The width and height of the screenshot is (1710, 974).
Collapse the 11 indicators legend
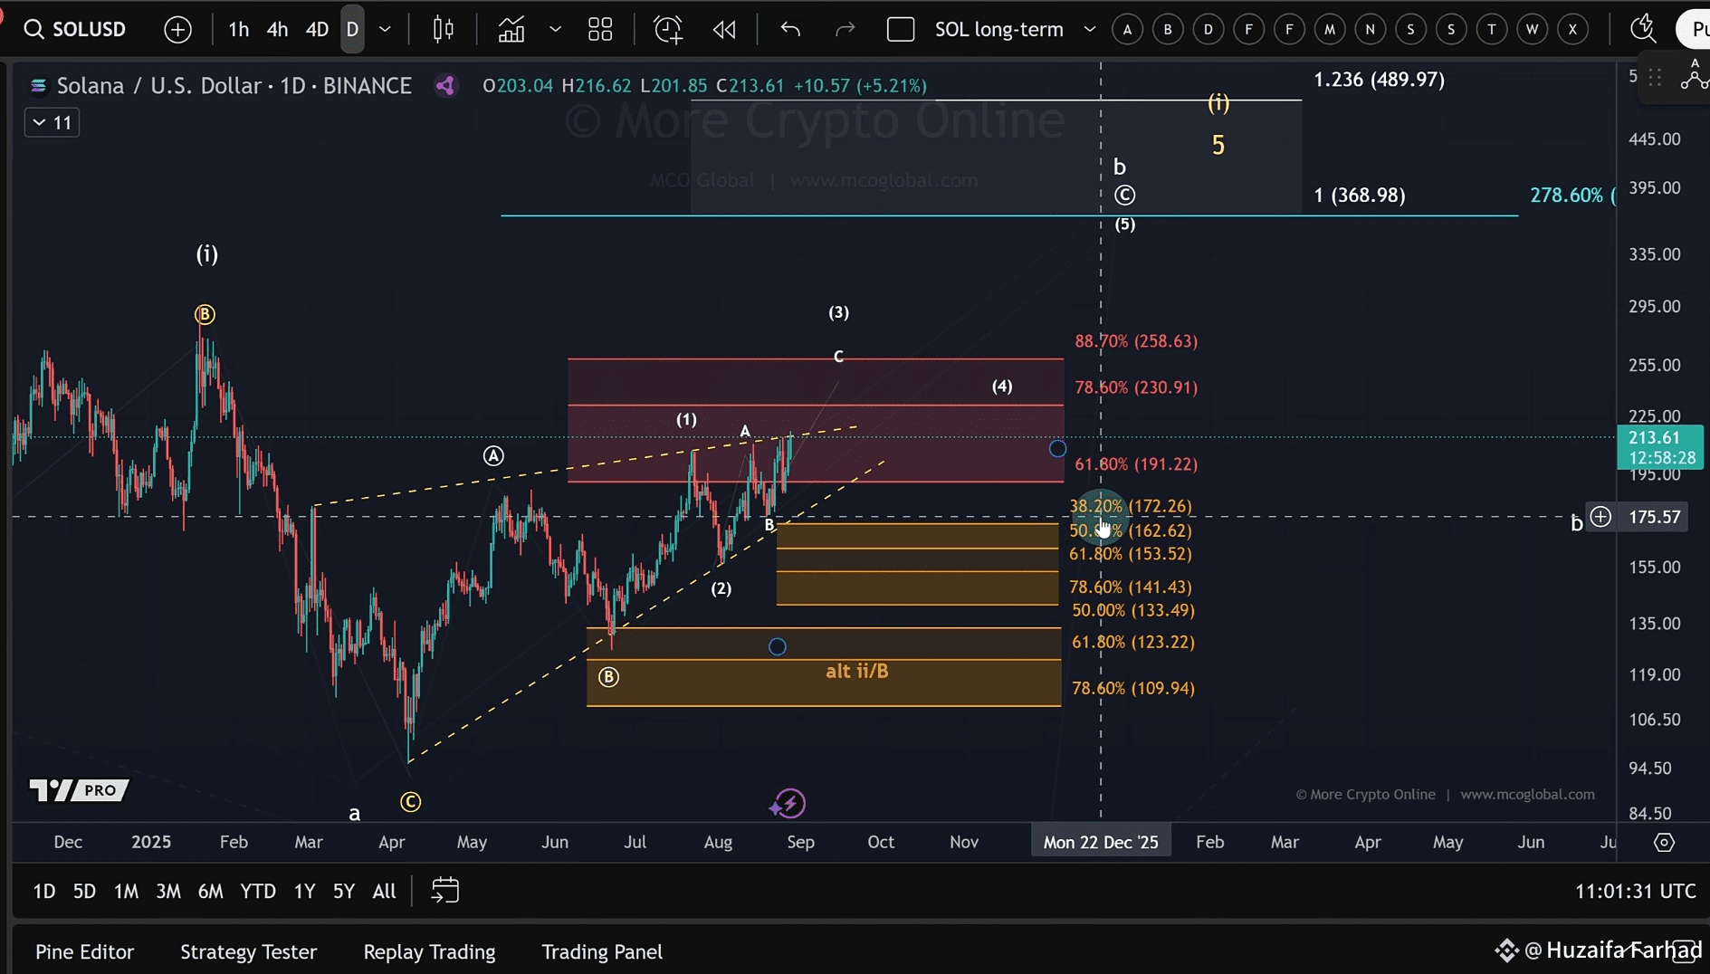[52, 122]
